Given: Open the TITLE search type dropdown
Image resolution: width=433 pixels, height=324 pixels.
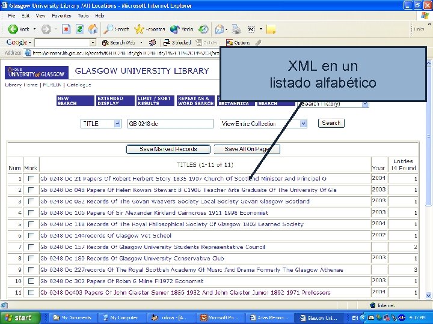Looking at the screenshot, I should tap(117, 124).
